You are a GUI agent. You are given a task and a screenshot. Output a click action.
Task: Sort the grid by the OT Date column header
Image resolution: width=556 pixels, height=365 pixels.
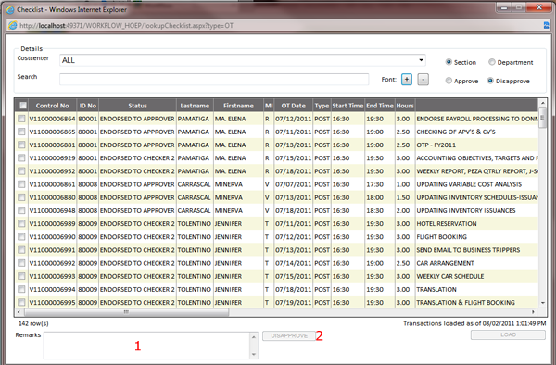tap(293, 106)
